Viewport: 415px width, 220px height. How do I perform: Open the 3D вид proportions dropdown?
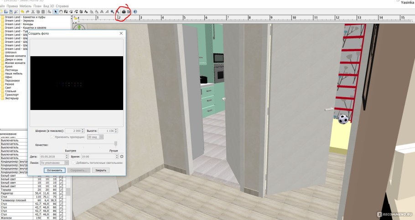[95, 137]
